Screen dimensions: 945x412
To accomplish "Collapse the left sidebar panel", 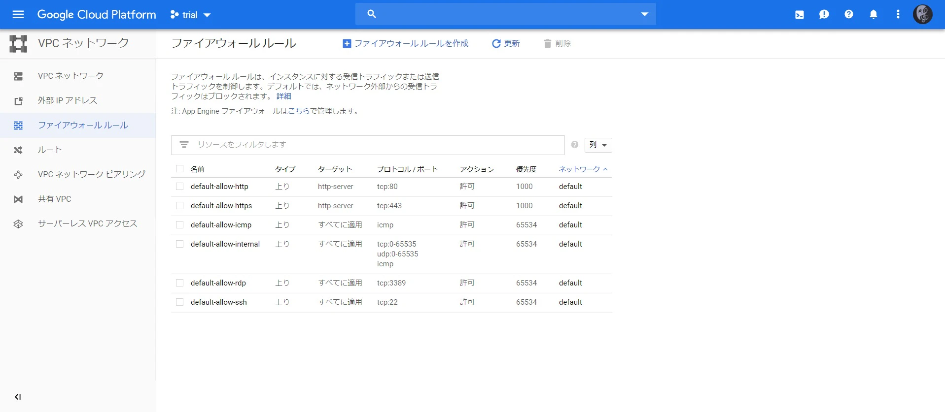I will [x=18, y=397].
